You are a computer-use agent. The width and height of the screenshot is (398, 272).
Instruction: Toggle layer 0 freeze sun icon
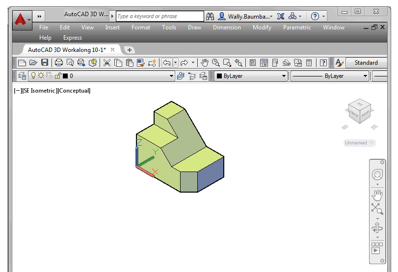[x=41, y=76]
